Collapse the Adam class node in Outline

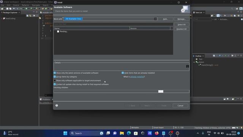[194, 62]
